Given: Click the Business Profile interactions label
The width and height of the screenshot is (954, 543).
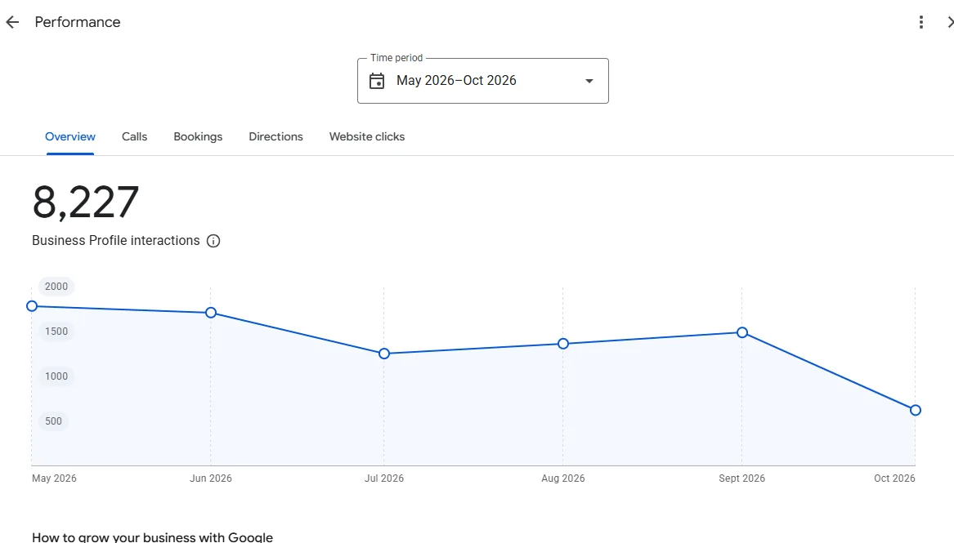Looking at the screenshot, I should [115, 241].
